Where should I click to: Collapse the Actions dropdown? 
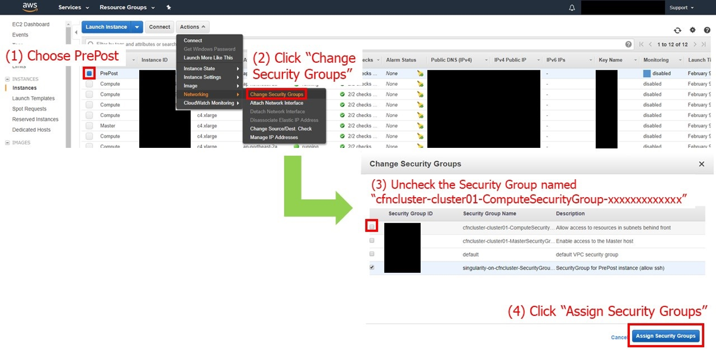coord(192,27)
